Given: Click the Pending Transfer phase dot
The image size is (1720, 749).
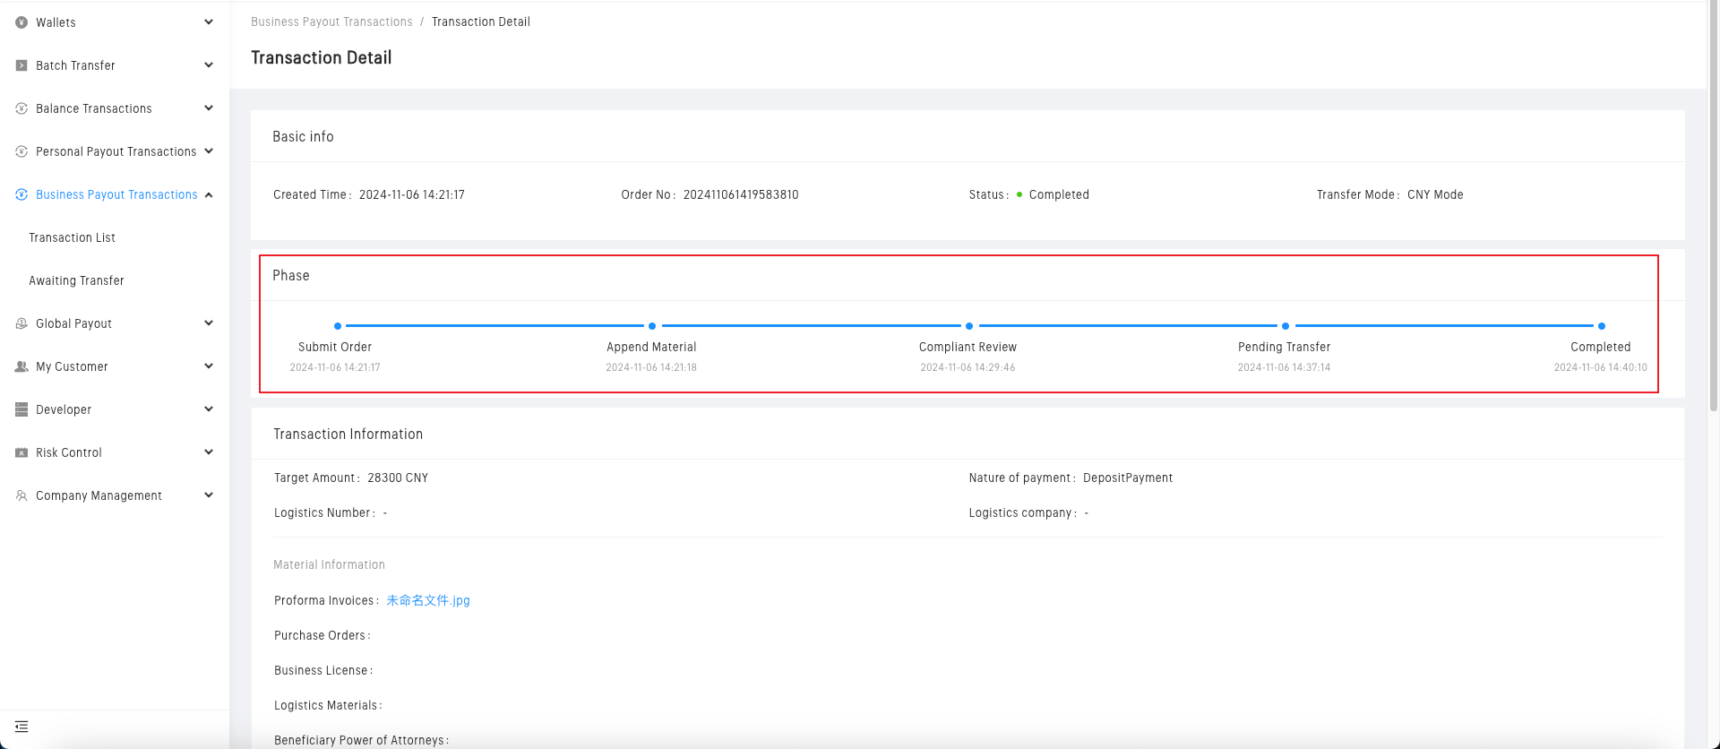Looking at the screenshot, I should [1285, 326].
